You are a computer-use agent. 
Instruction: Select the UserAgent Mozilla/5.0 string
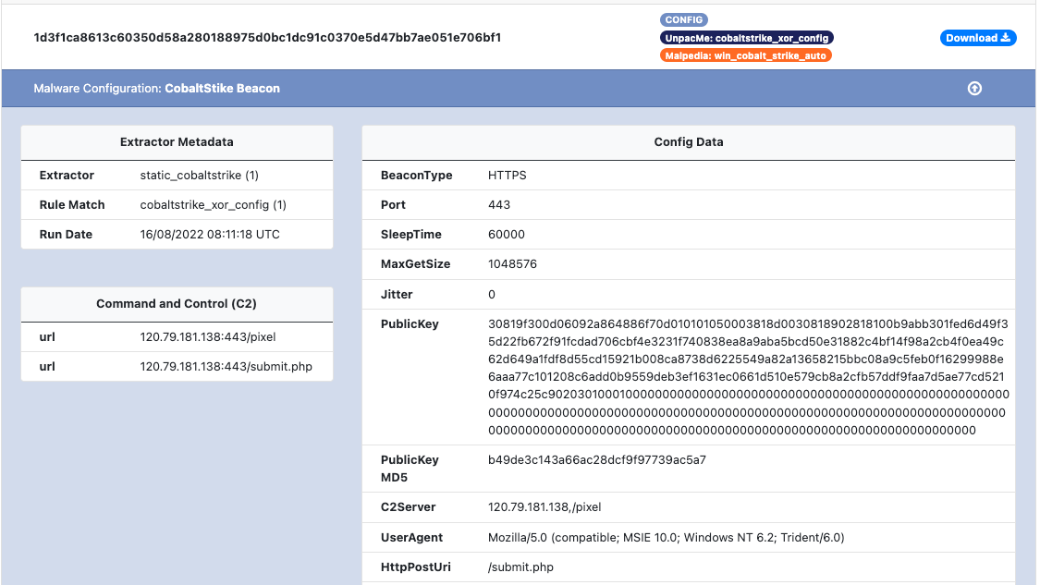click(x=666, y=537)
